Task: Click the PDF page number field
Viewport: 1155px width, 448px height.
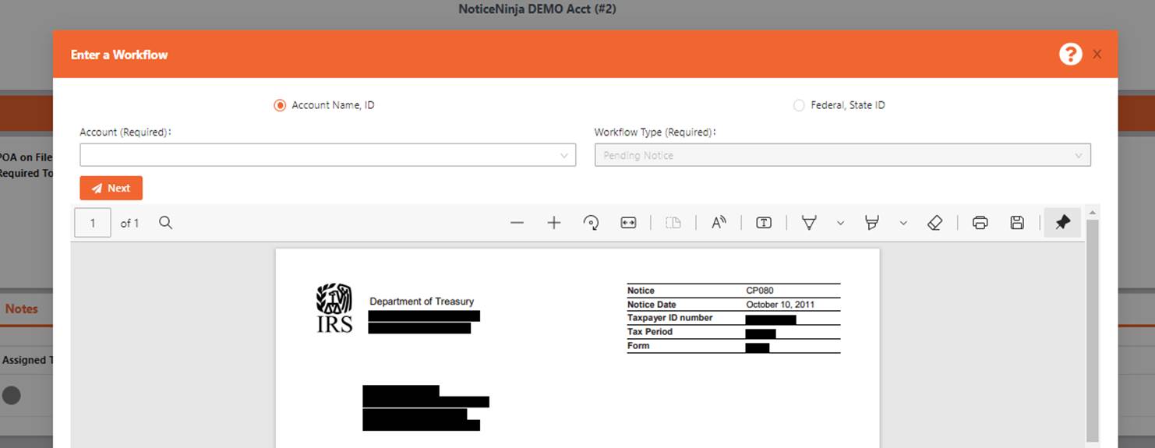Action: (x=93, y=223)
